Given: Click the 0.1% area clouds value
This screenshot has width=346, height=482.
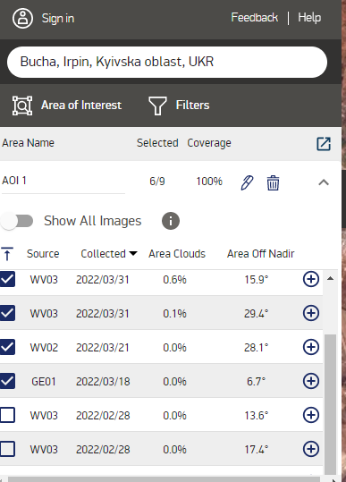Looking at the screenshot, I should click(x=174, y=314).
